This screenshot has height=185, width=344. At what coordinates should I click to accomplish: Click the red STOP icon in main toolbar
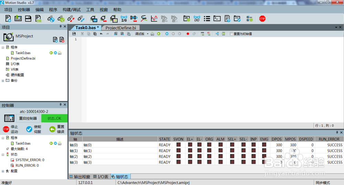click(x=262, y=19)
